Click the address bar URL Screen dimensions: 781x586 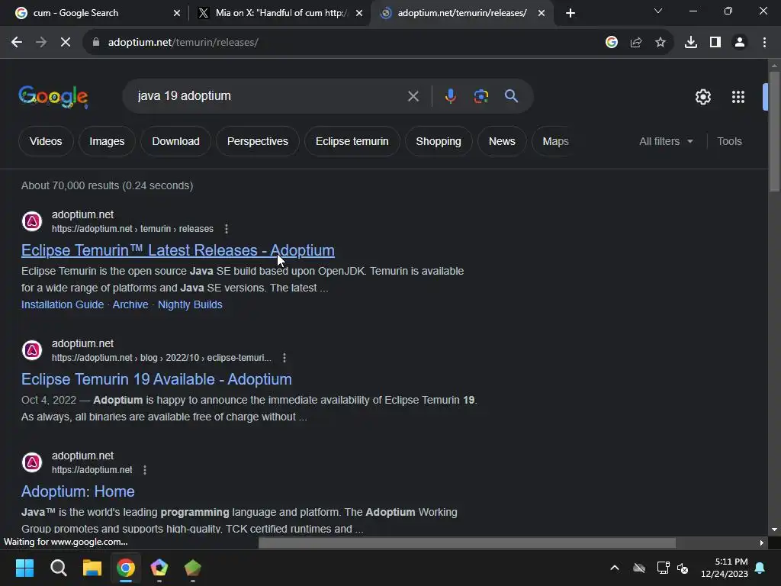pyautogui.click(x=183, y=43)
